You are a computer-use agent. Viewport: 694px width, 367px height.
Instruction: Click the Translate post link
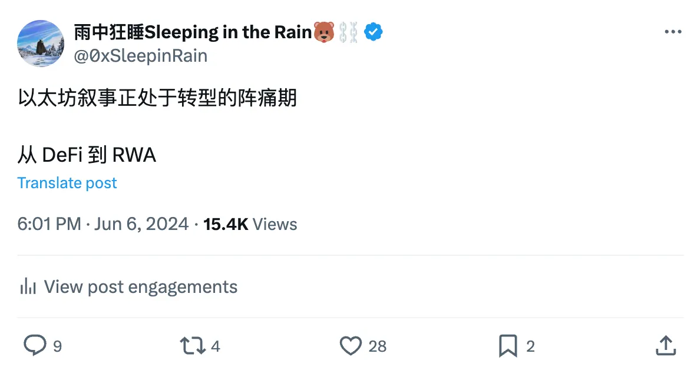tap(67, 183)
